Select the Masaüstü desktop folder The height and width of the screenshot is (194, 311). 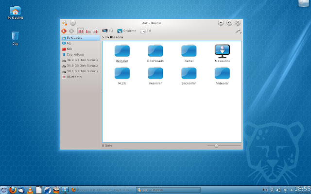(223, 53)
